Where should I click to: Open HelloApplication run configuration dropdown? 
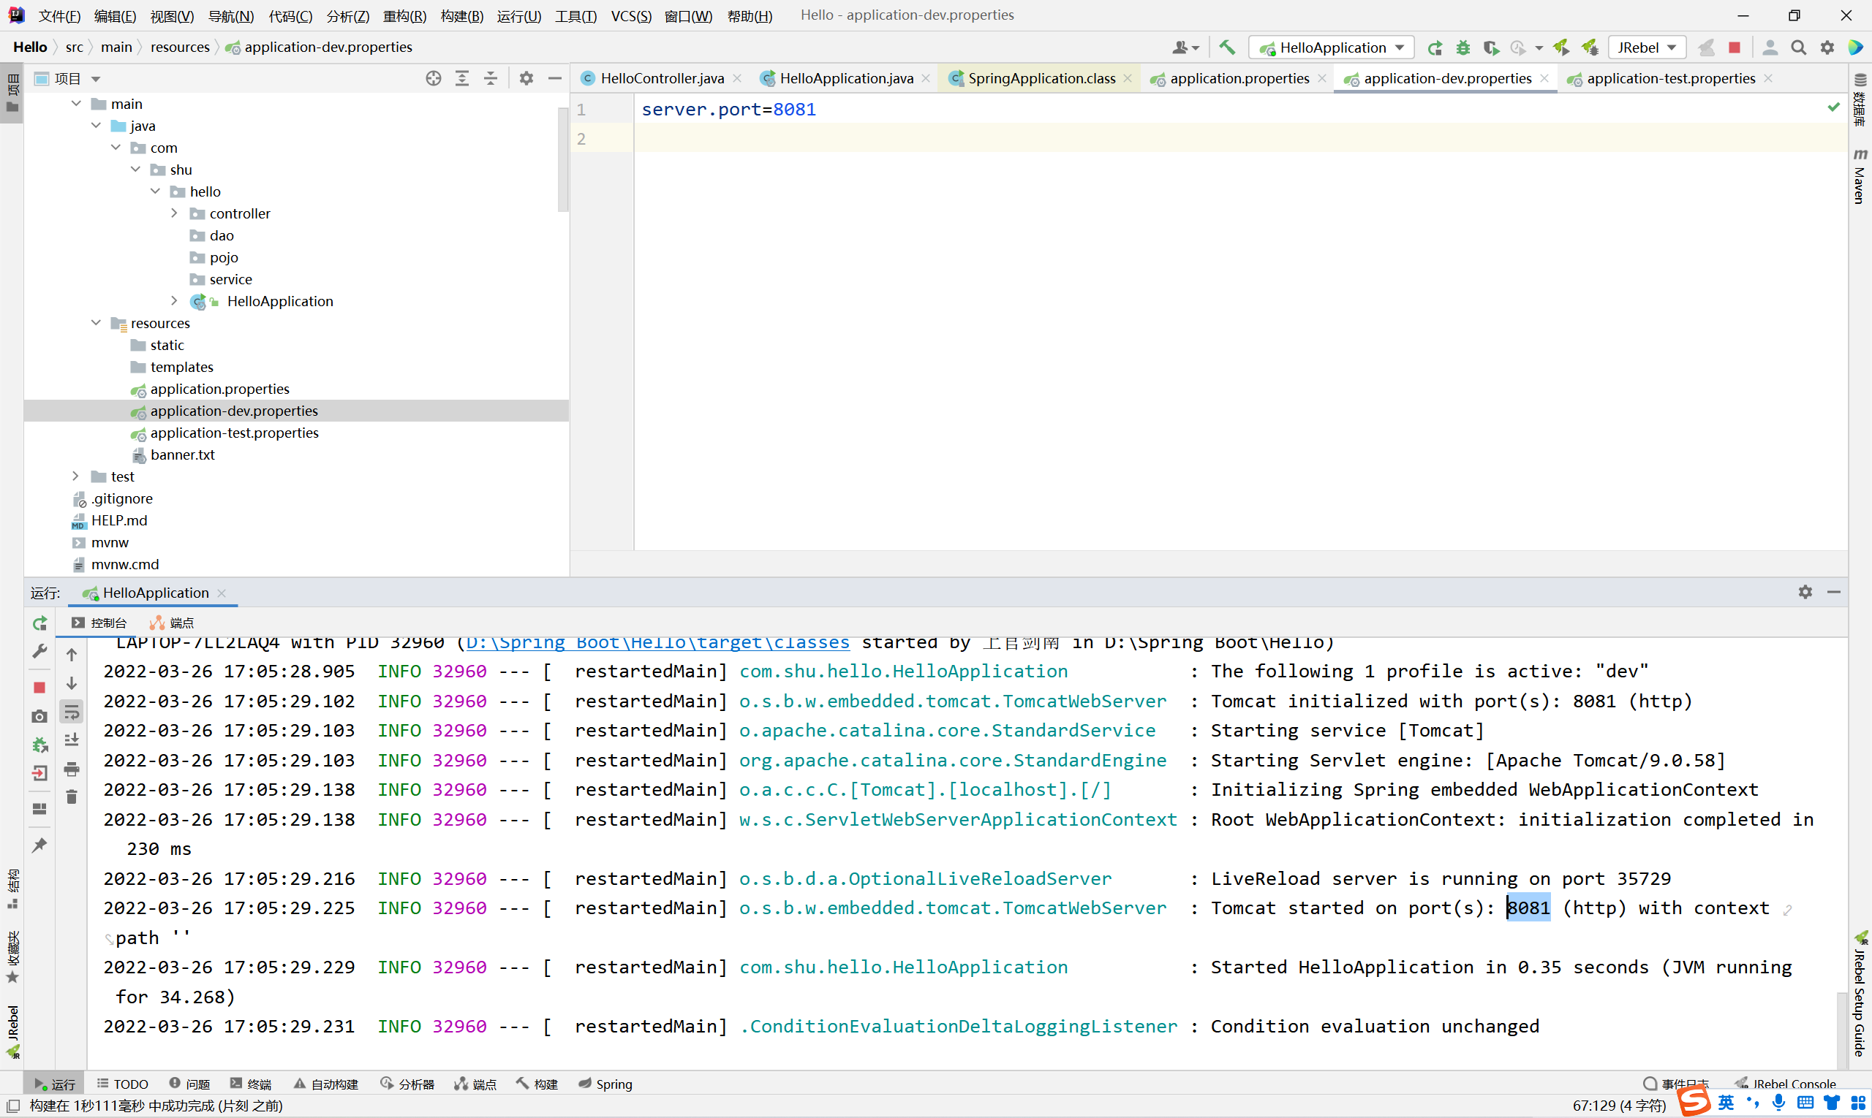coord(1332,47)
